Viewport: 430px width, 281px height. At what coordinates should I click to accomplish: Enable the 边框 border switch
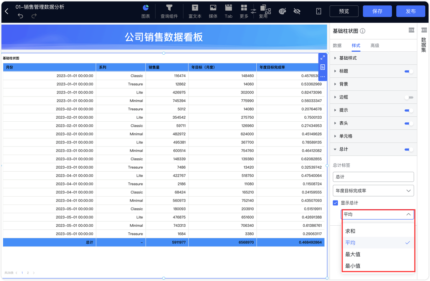[409, 97]
